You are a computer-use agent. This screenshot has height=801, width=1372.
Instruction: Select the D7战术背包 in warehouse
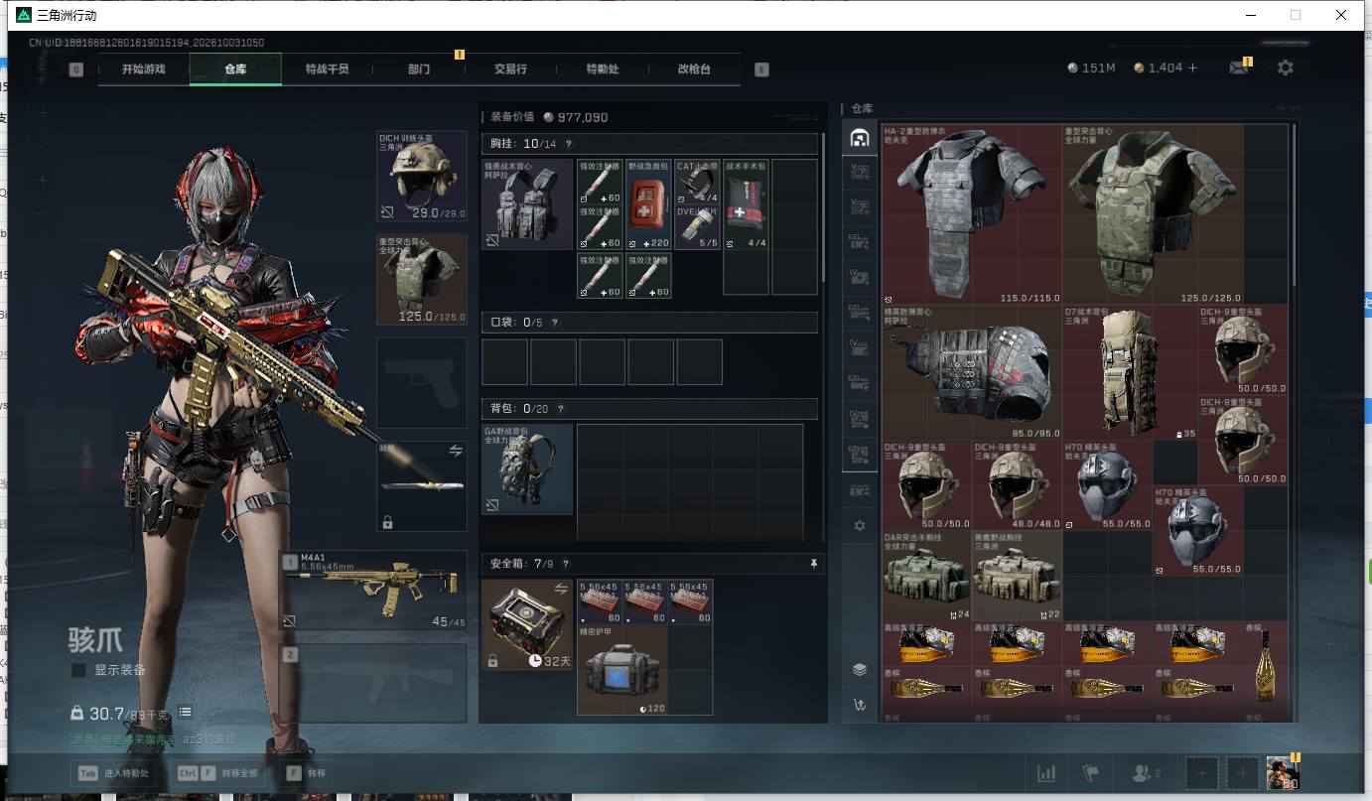(x=1130, y=372)
